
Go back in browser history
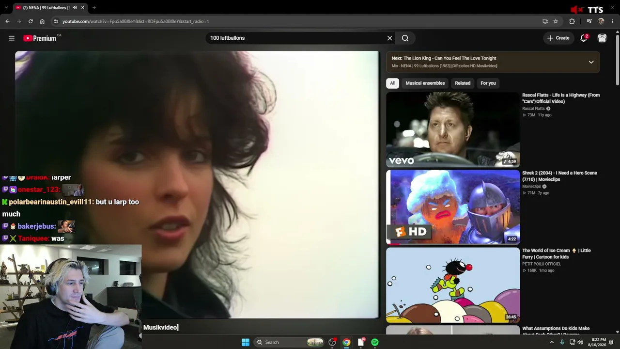[7, 21]
